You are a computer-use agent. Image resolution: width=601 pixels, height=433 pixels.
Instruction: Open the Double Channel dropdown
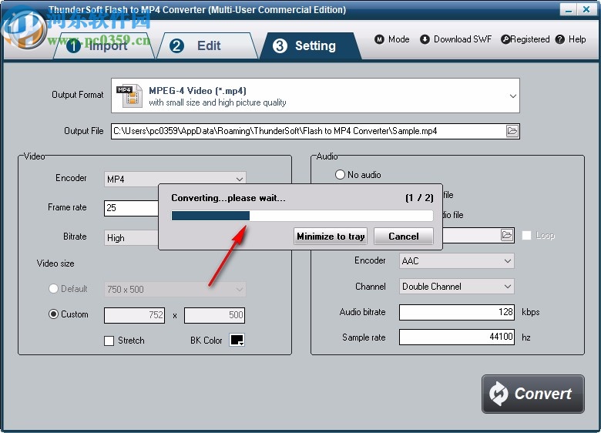pos(456,287)
